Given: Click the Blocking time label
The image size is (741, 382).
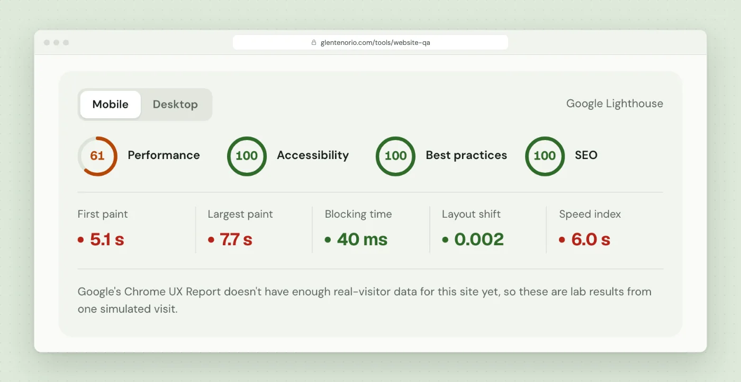Looking at the screenshot, I should click(358, 214).
